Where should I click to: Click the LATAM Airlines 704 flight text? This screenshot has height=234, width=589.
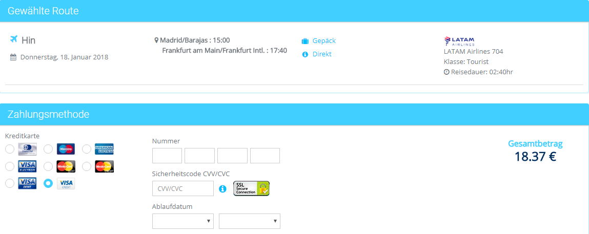pyautogui.click(x=473, y=51)
